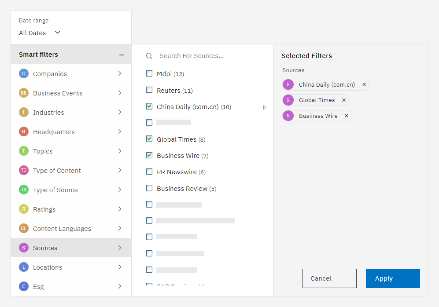Click the Smart filters header
This screenshot has height=307, width=439.
[x=71, y=54]
